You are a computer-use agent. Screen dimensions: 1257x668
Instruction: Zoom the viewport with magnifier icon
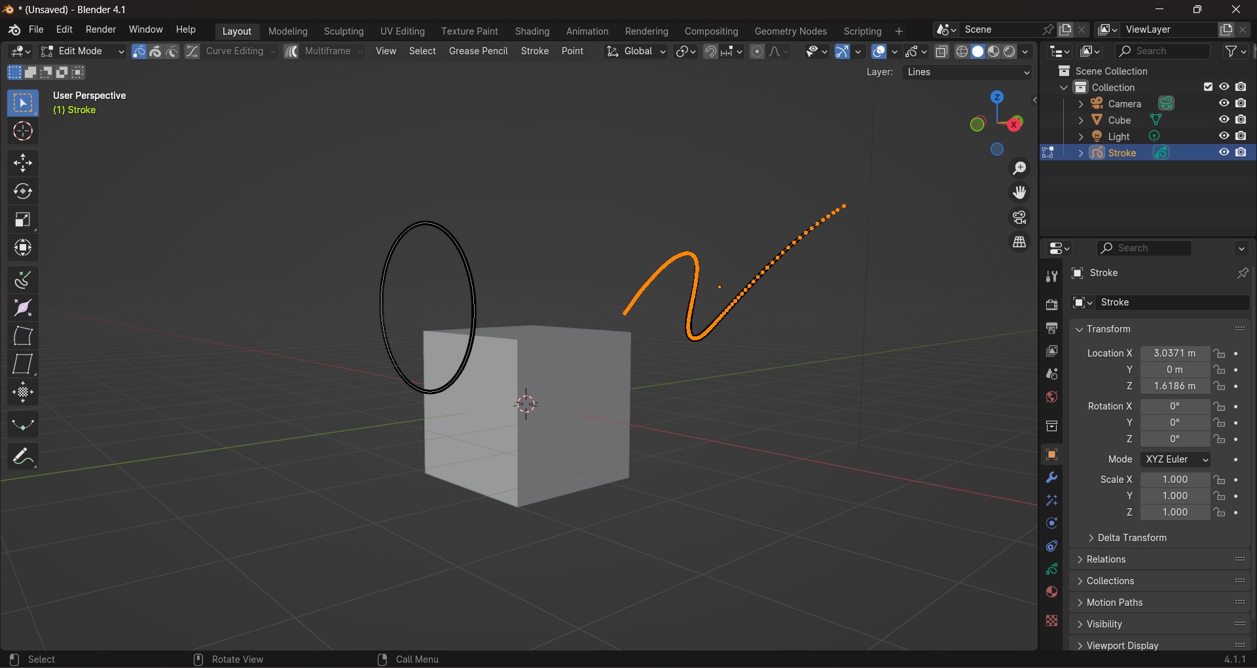click(x=1019, y=169)
